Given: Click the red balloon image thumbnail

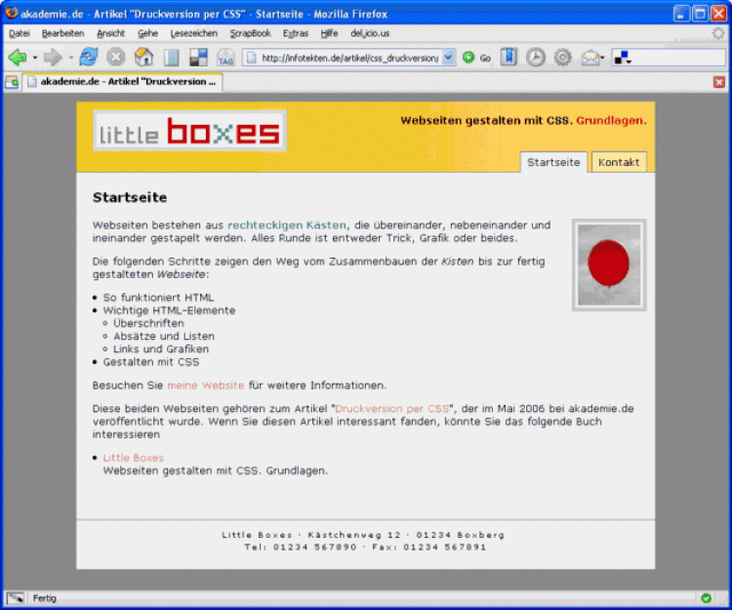Looking at the screenshot, I should (x=609, y=264).
